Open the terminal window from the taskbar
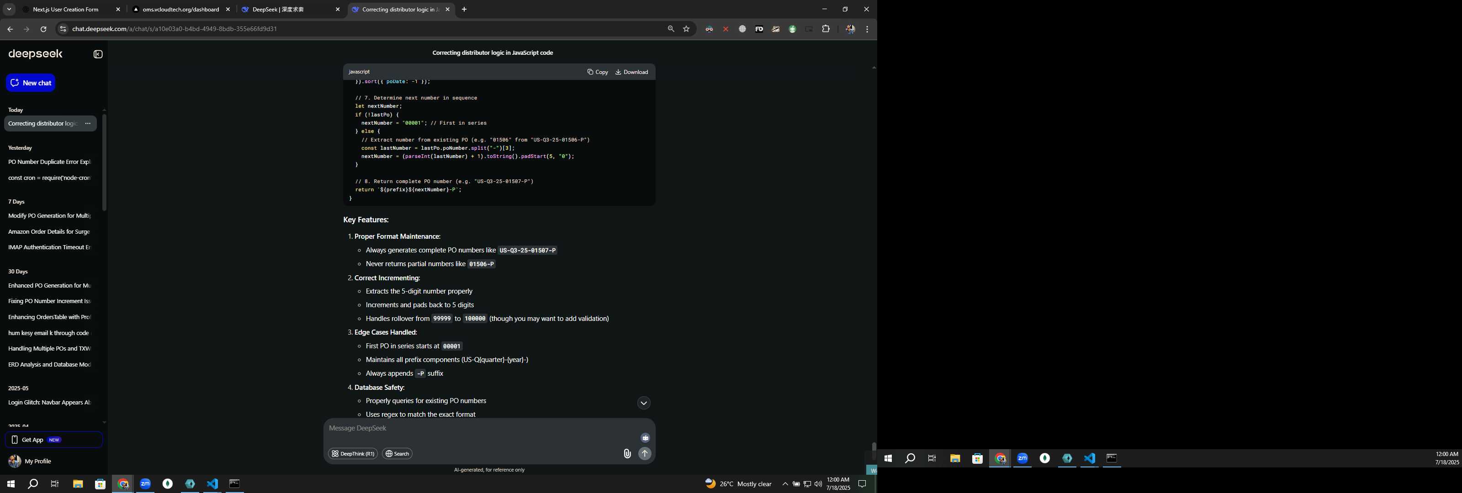This screenshot has height=493, width=1462. pos(235,484)
